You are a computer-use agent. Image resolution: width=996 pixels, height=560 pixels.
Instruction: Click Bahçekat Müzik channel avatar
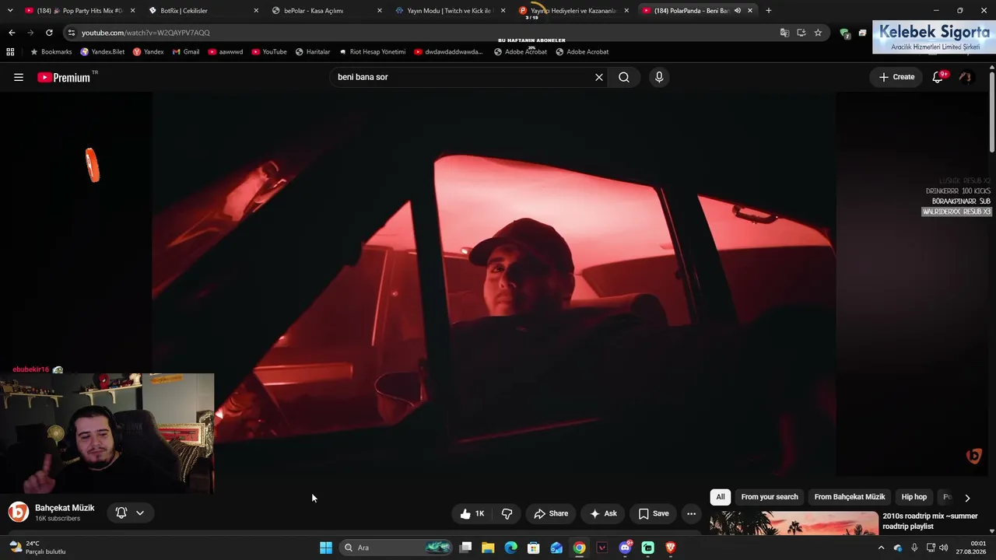[19, 512]
